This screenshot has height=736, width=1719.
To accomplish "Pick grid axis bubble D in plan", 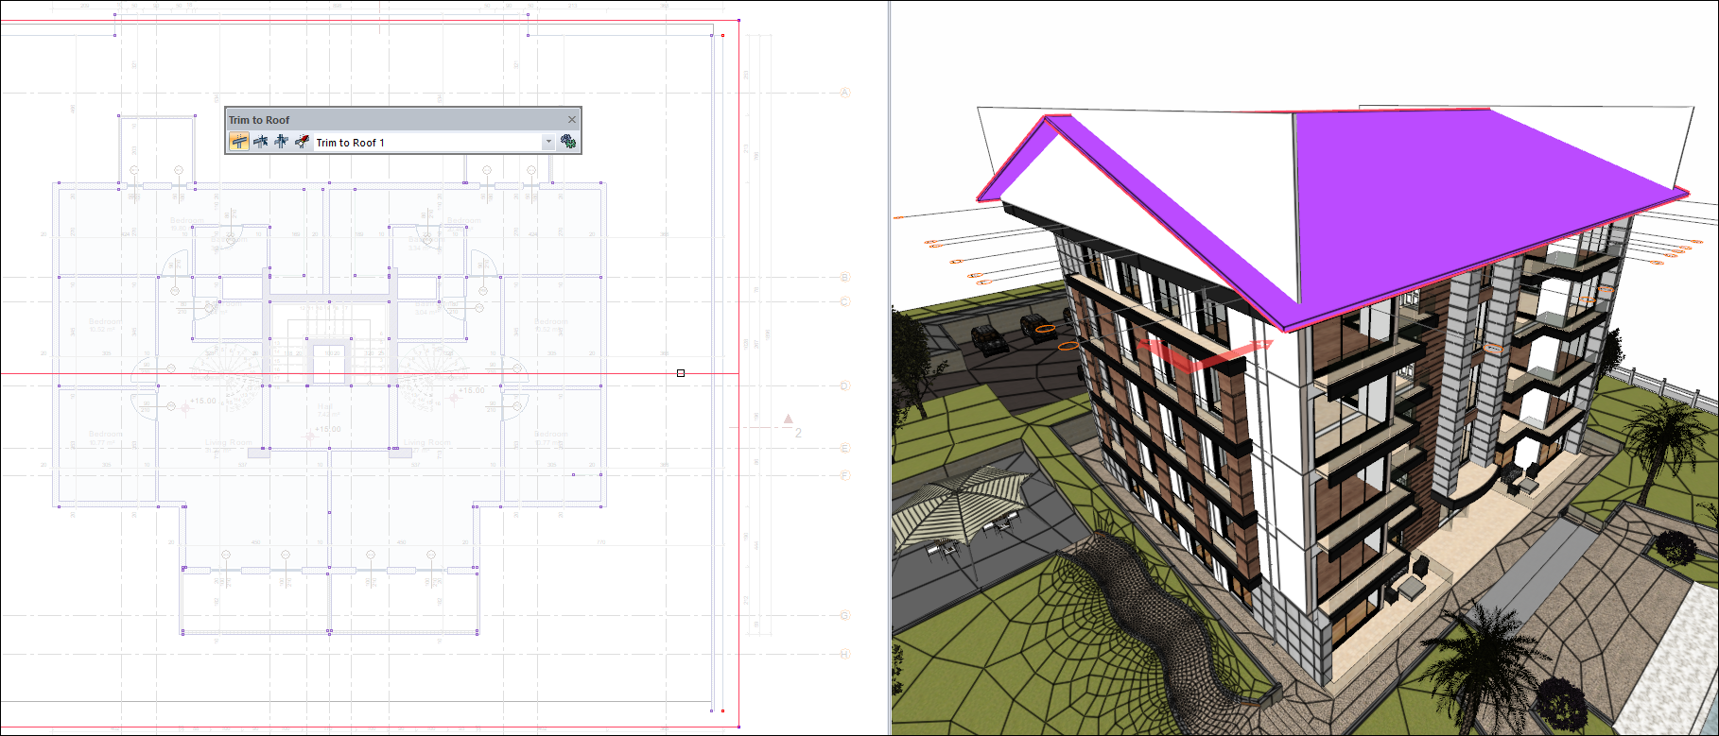I will point(845,385).
